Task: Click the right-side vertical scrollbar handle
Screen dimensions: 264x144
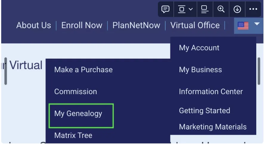Action: [259, 71]
